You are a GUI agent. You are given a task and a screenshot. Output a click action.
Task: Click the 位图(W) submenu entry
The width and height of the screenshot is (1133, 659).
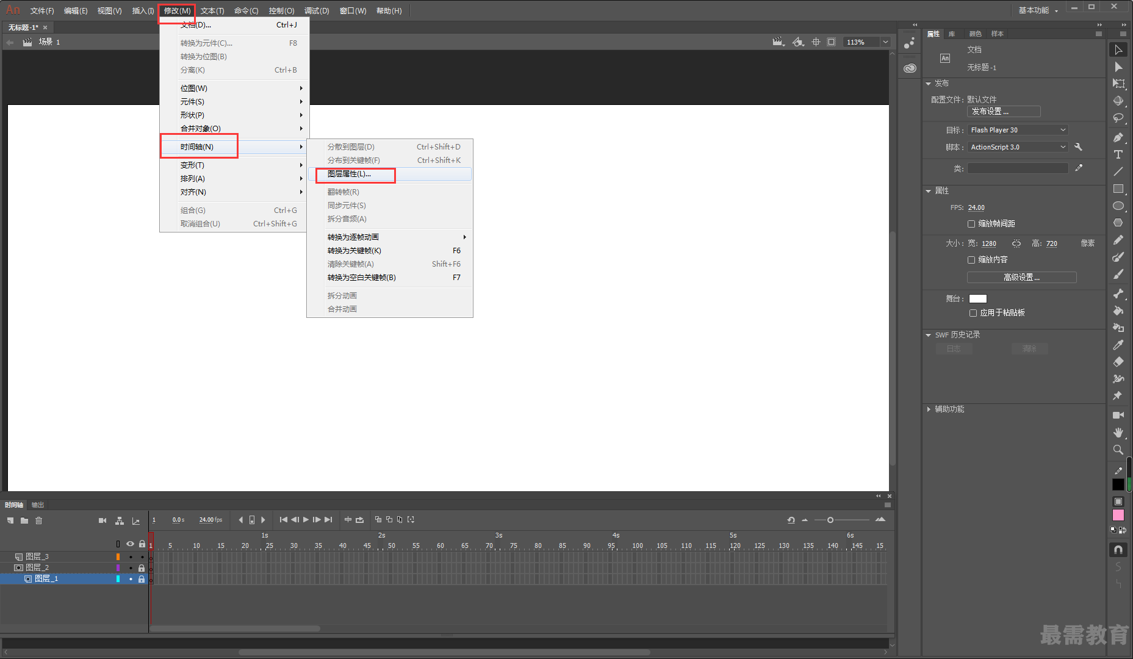[235, 88]
